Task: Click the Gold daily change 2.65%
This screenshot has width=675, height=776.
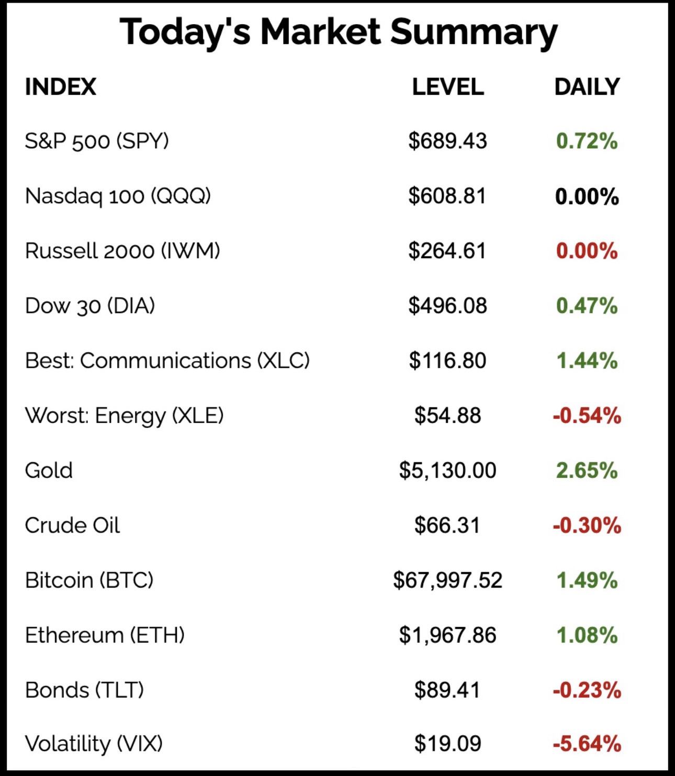Action: point(587,470)
